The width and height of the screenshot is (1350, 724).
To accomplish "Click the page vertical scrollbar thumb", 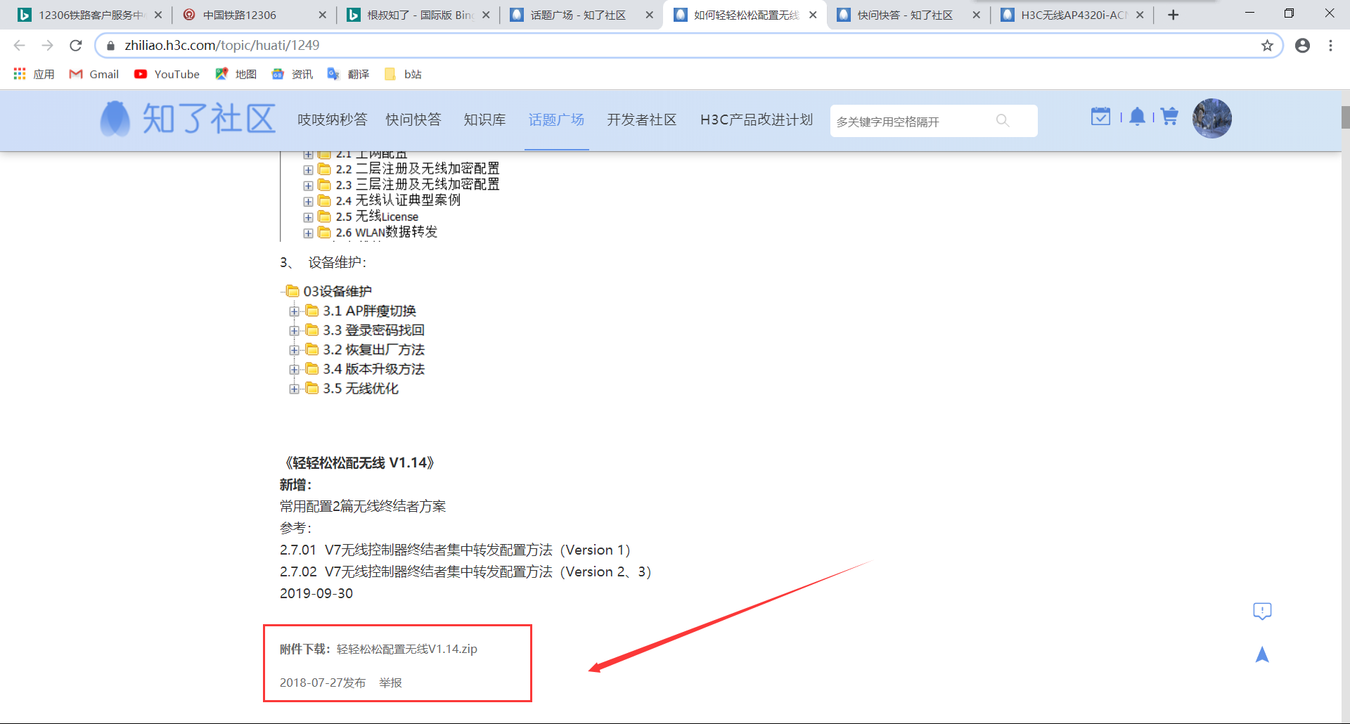I will tap(1345, 117).
